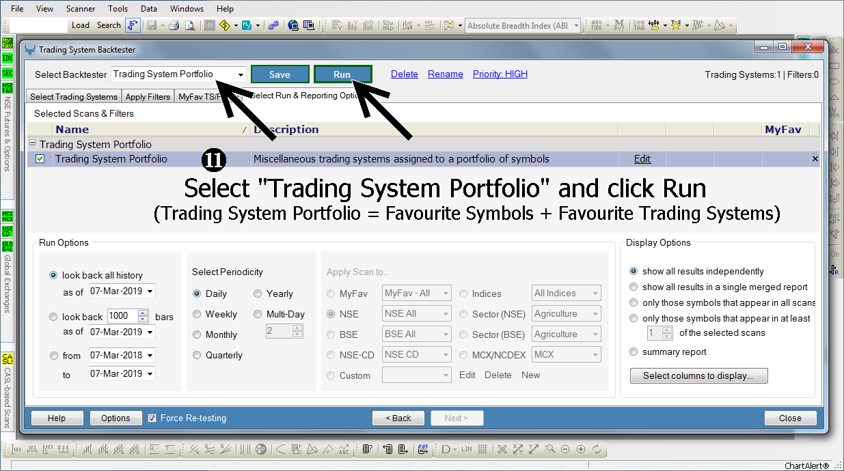Switch to Select Trading Systems tab
Screen dimensions: 844x471
tap(73, 96)
